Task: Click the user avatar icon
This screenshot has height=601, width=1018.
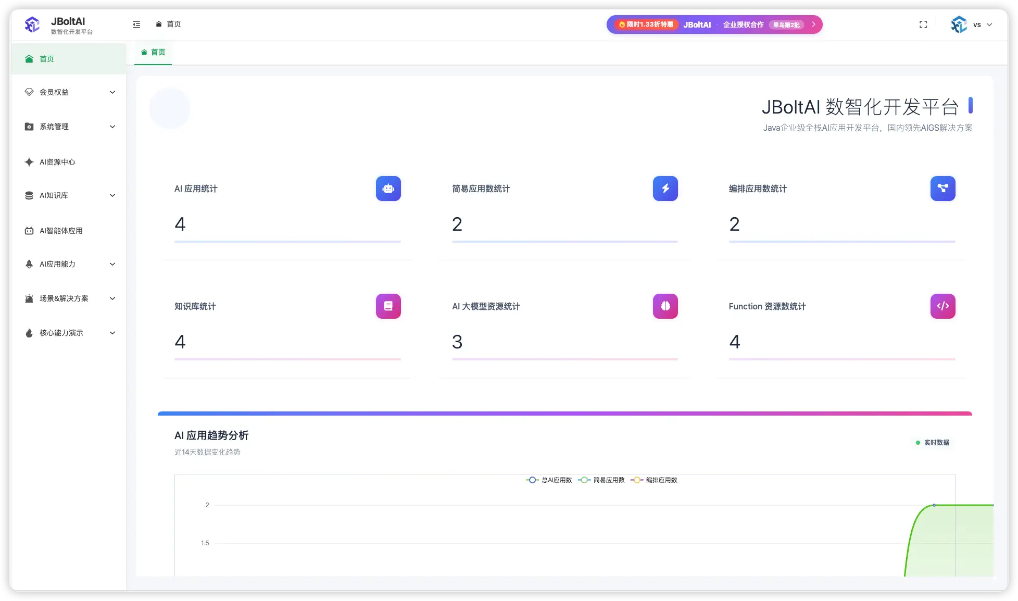Action: point(959,24)
